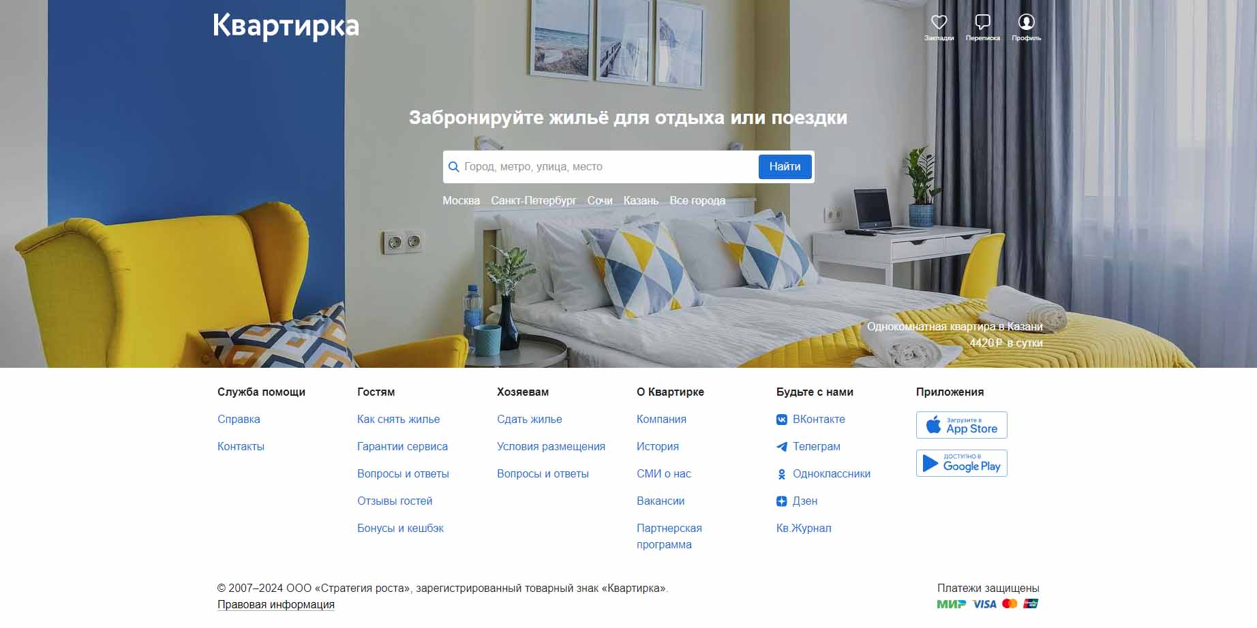This screenshot has width=1257, height=628.
Task: Open the Переписка chat icon
Action: tap(982, 22)
